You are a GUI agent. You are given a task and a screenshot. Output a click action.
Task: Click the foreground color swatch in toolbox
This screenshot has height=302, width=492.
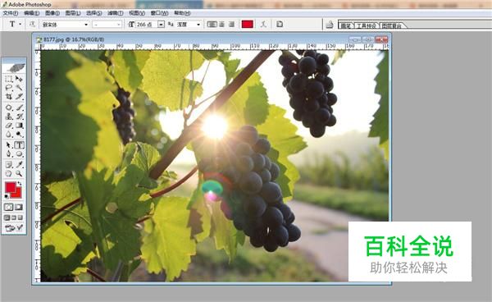click(11, 188)
